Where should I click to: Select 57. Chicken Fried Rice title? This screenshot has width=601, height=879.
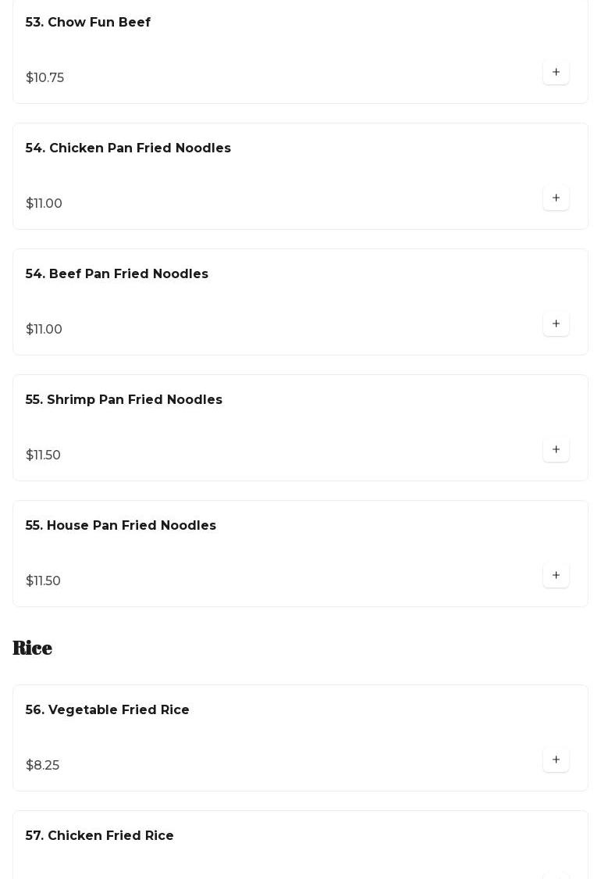tap(100, 836)
